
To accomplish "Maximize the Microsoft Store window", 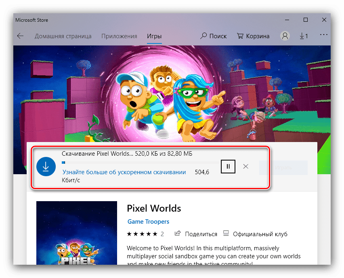I will pyautogui.click(x=305, y=20).
